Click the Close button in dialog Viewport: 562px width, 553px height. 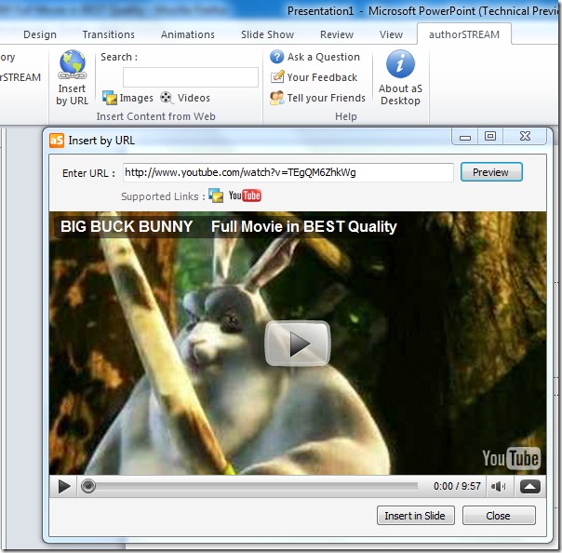[499, 516]
